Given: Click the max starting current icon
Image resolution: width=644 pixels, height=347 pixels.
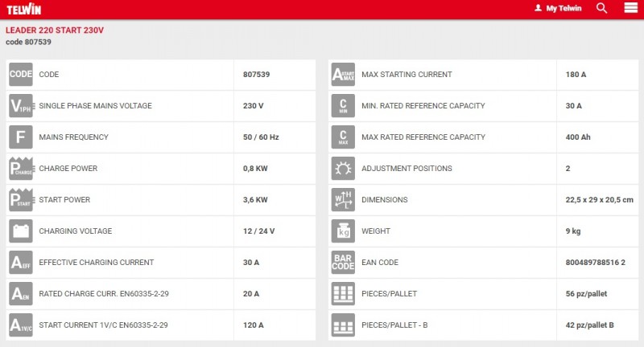Looking at the screenshot, I should pyautogui.click(x=343, y=75).
